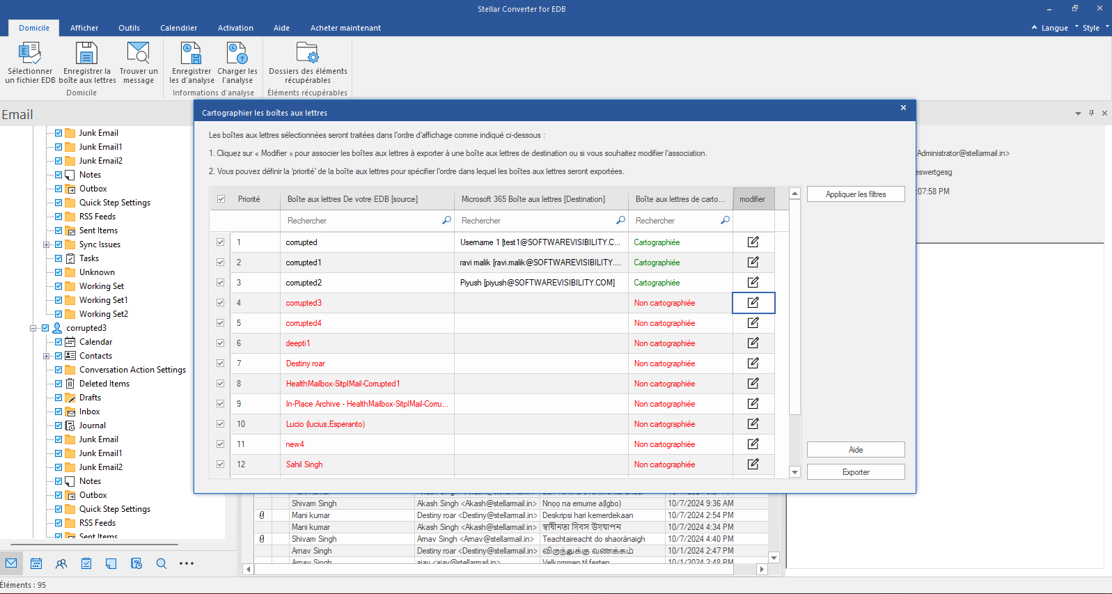The width and height of the screenshot is (1112, 594).
Task: Edit mapping for corrupted1 row
Action: coord(753,263)
